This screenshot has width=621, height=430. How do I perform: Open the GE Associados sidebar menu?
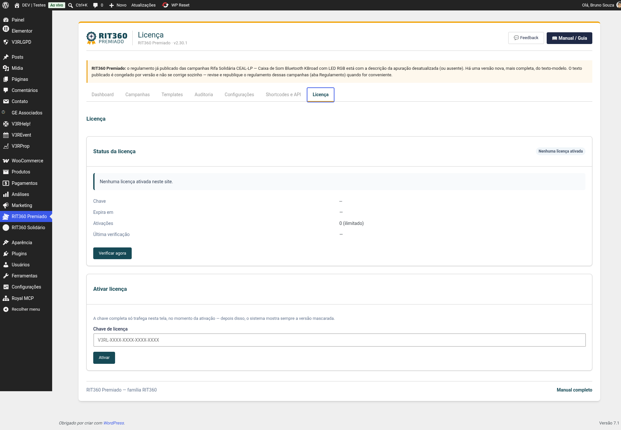click(26, 113)
